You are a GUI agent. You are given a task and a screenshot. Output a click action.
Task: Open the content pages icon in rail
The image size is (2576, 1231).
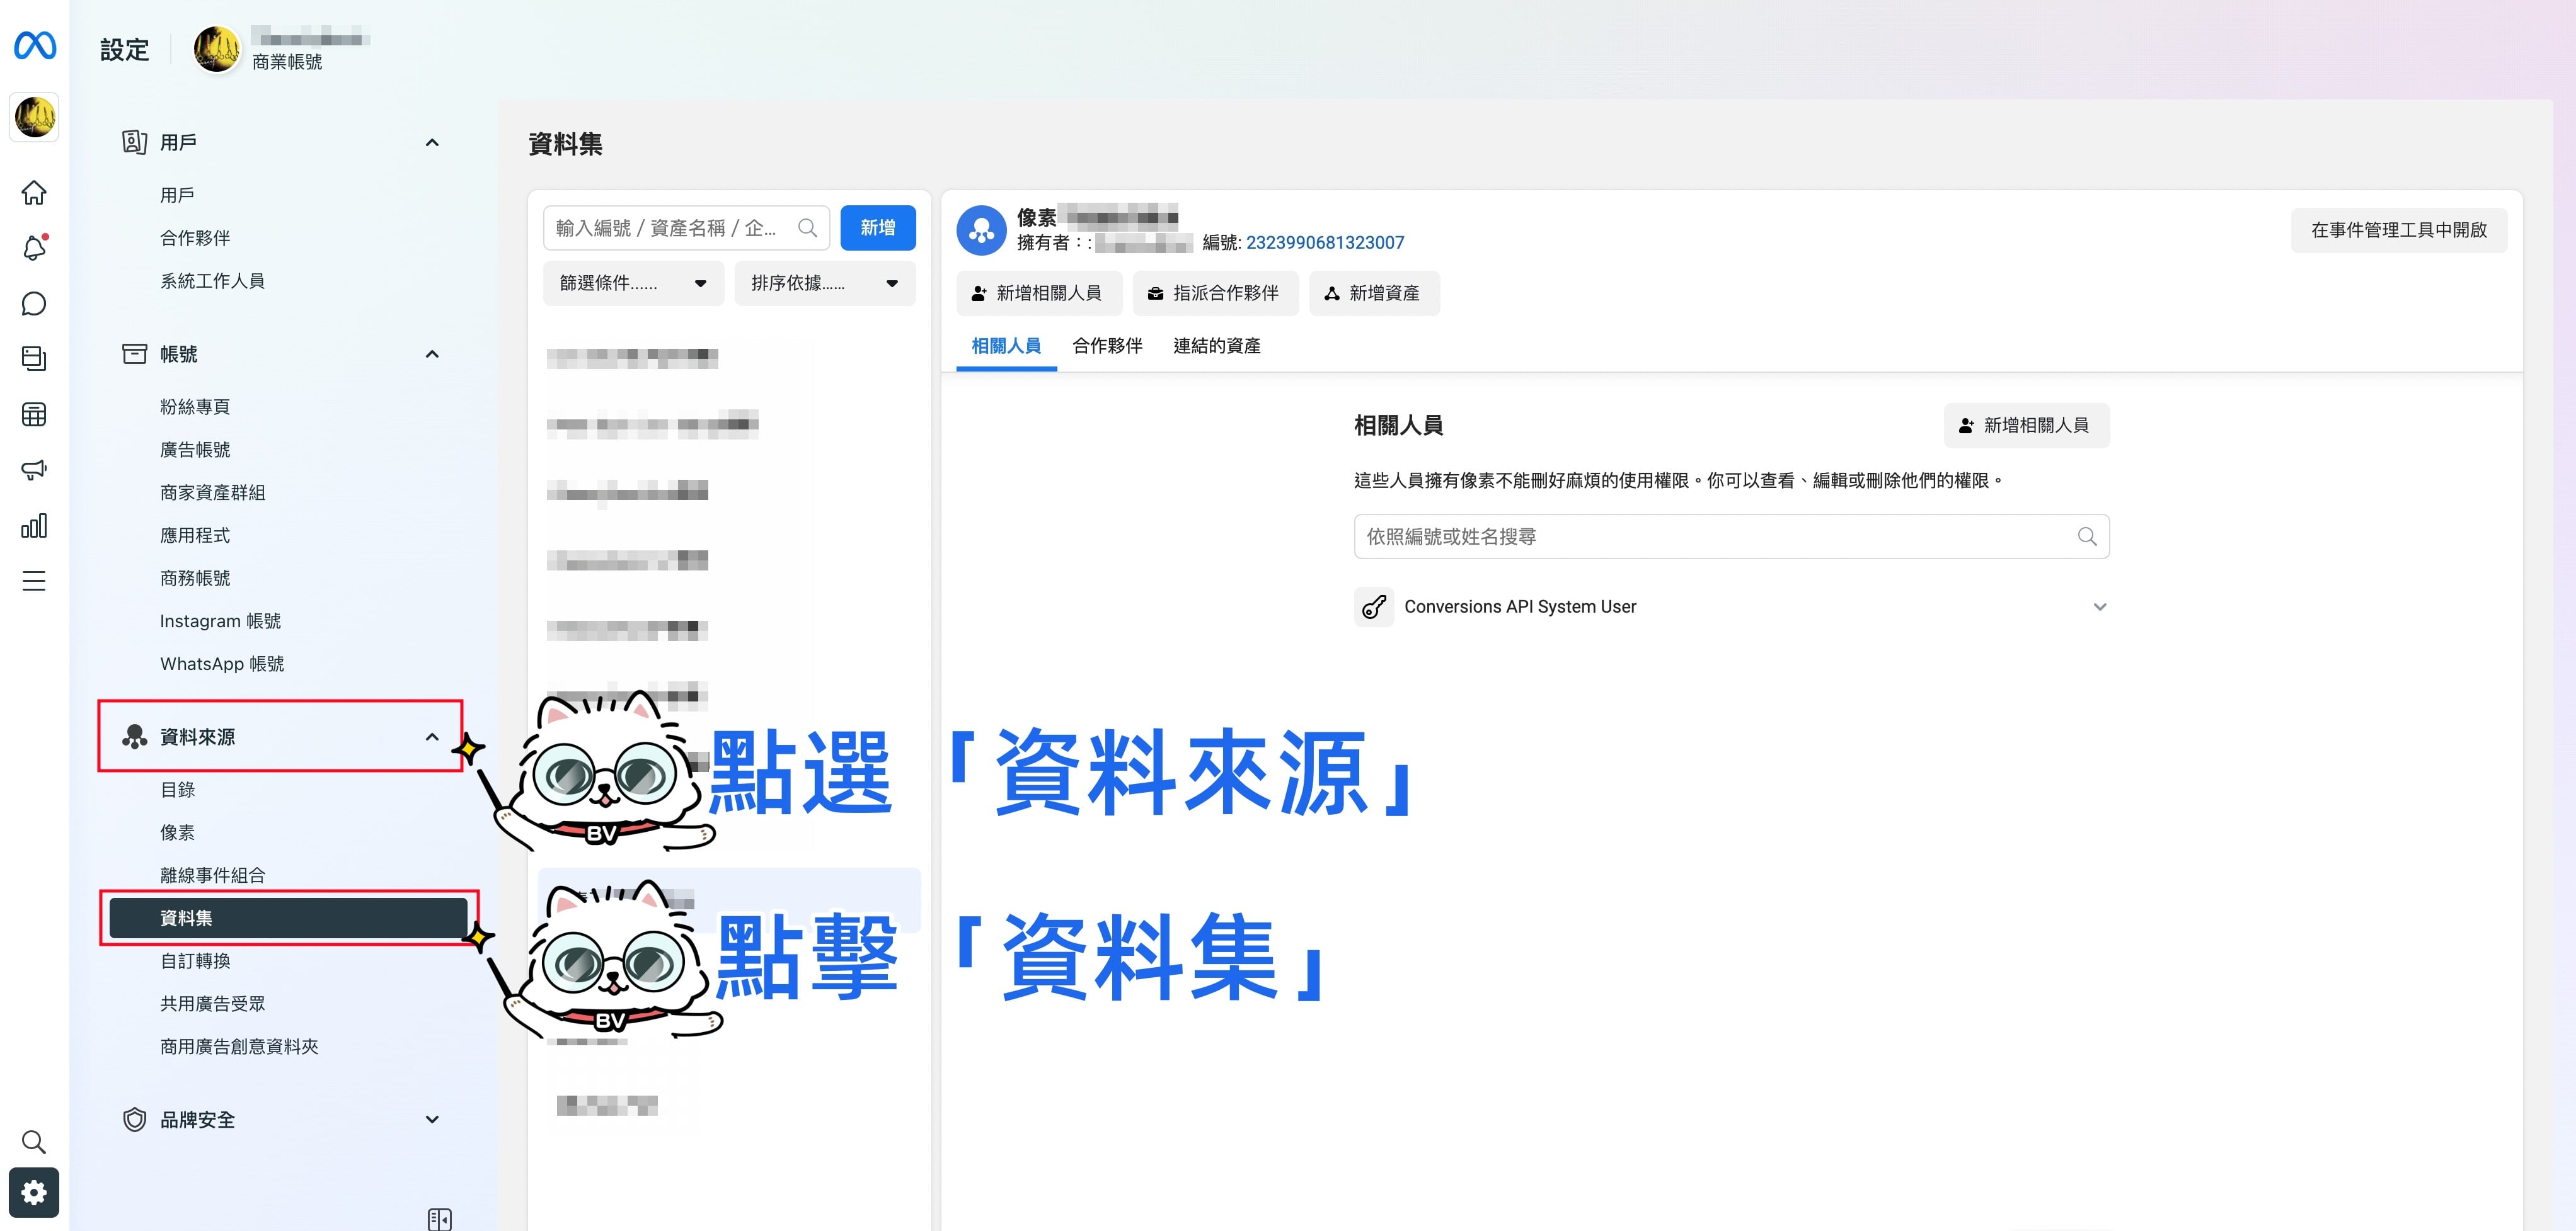(x=34, y=359)
